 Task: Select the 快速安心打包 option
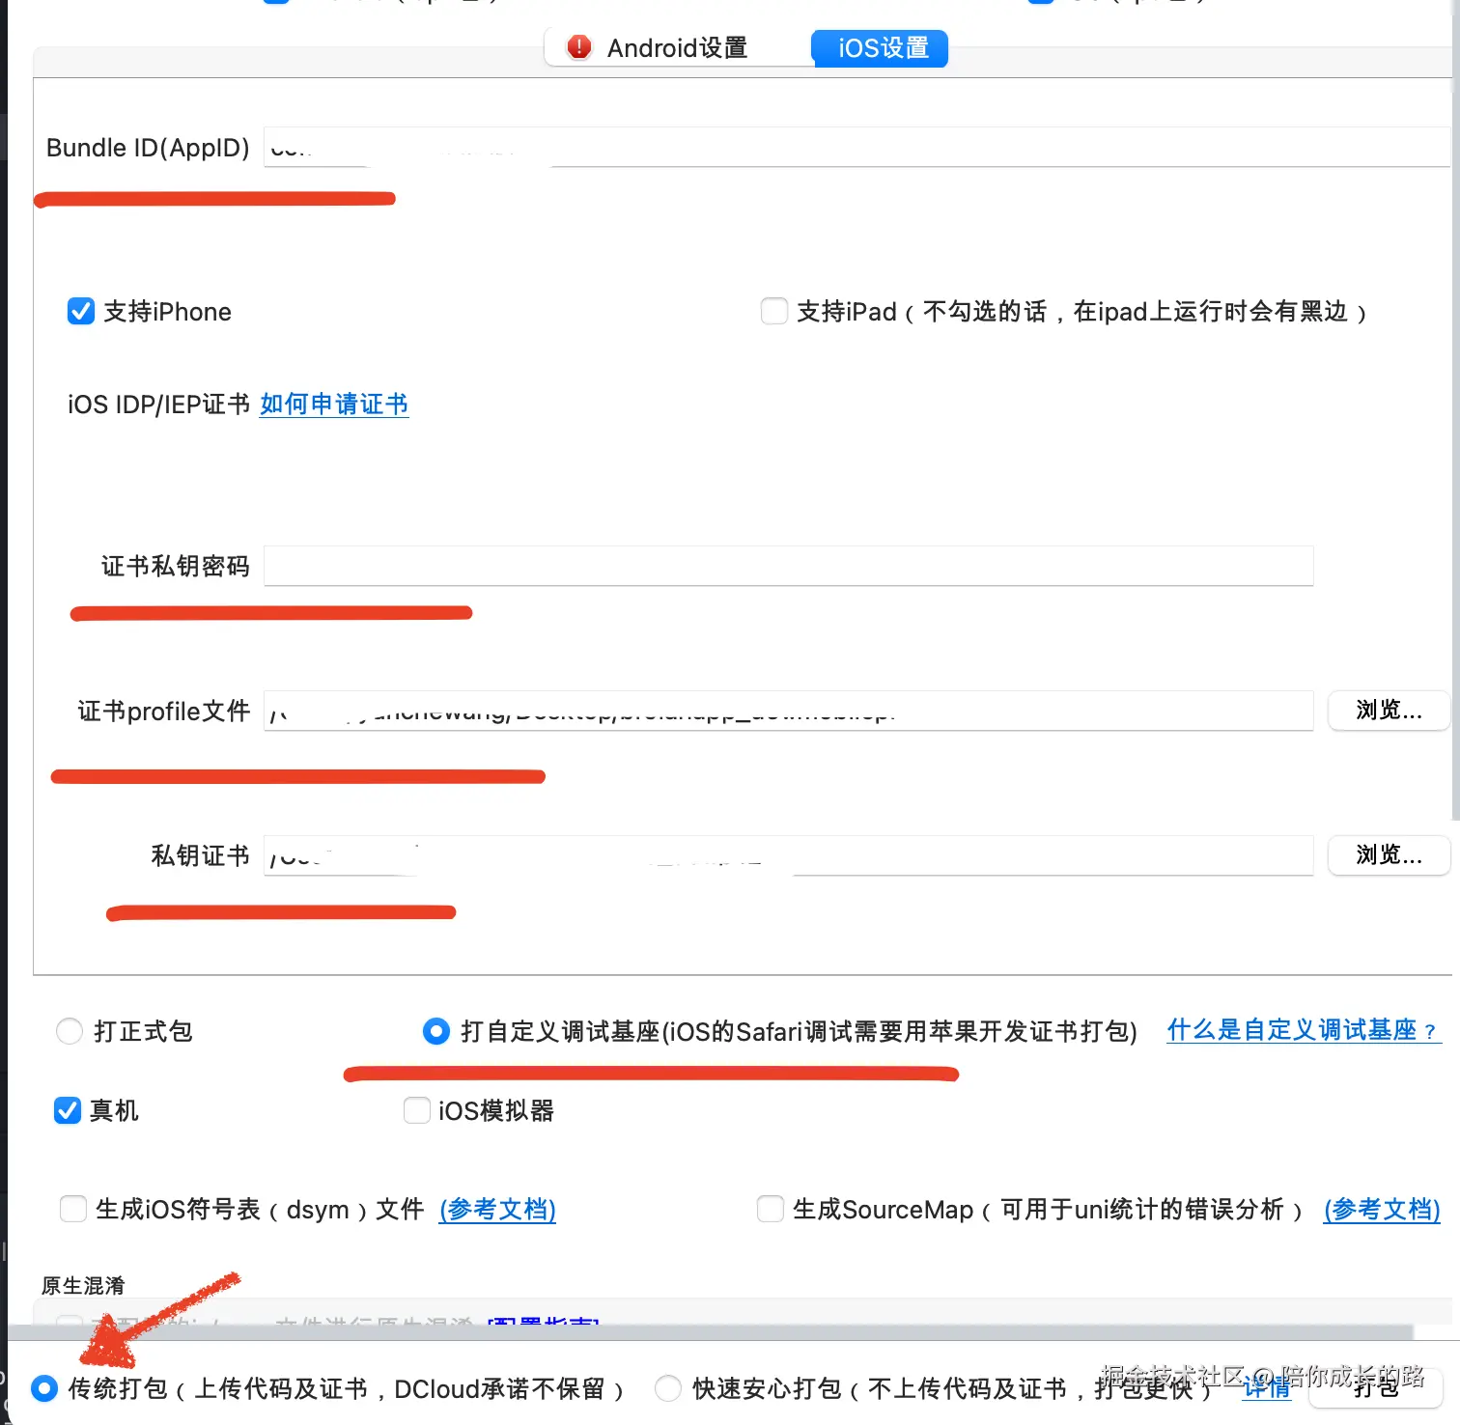667,1388
